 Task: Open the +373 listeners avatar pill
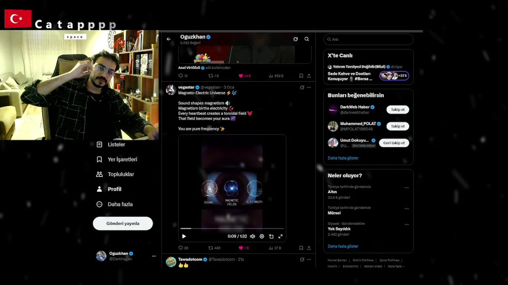pos(394,76)
